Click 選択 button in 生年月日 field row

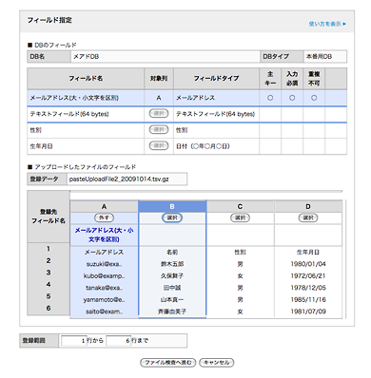click(x=159, y=145)
